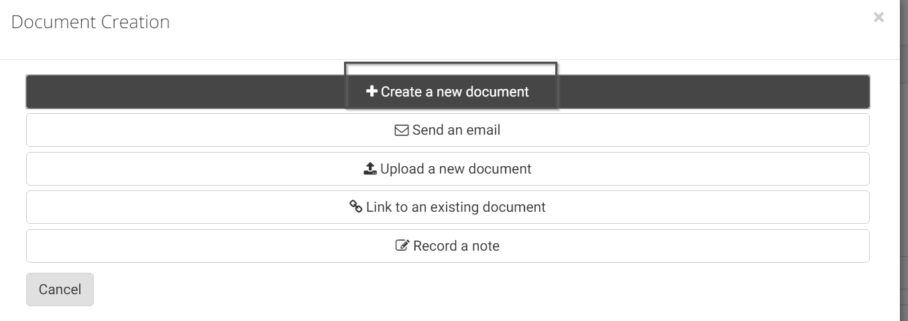Click the 'Send an email' label text
The height and width of the screenshot is (321, 908).
tap(457, 130)
